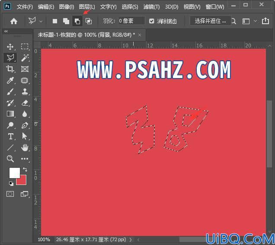
Task: Select the Brush tool
Action: (x=10, y=91)
